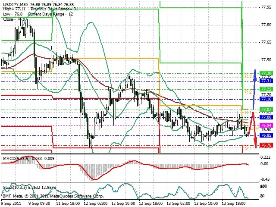Click the red downward forecast arrow

(x=253, y=129)
